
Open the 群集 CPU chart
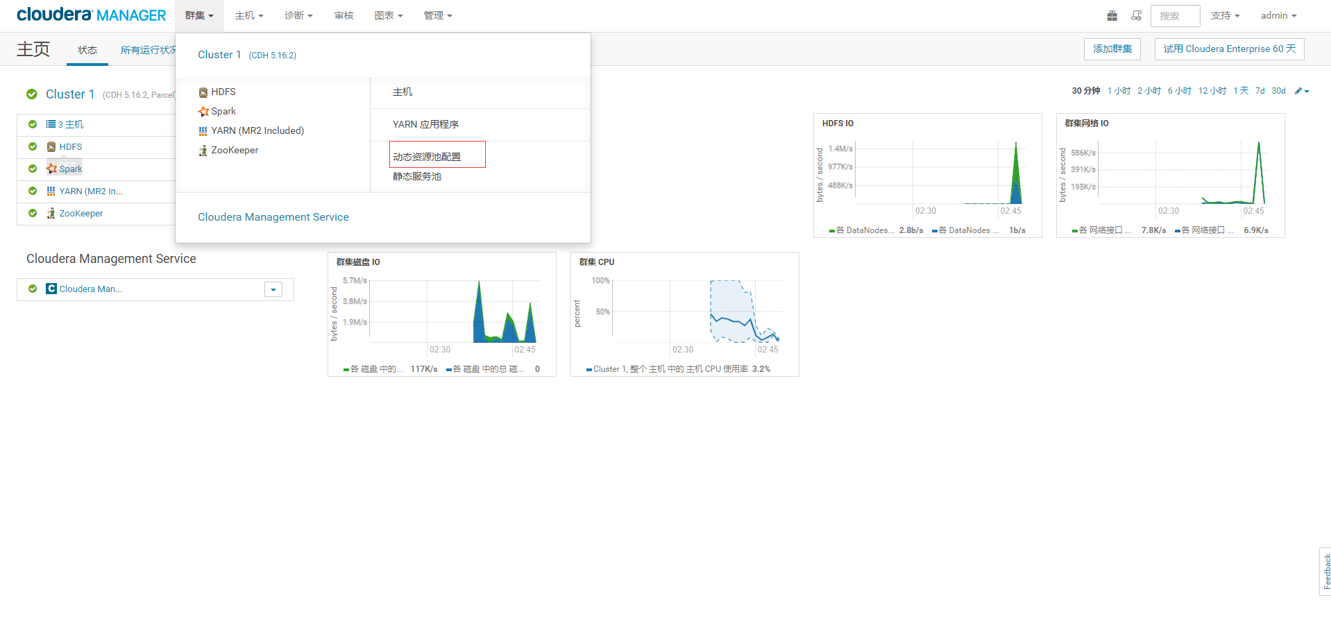(x=685, y=314)
